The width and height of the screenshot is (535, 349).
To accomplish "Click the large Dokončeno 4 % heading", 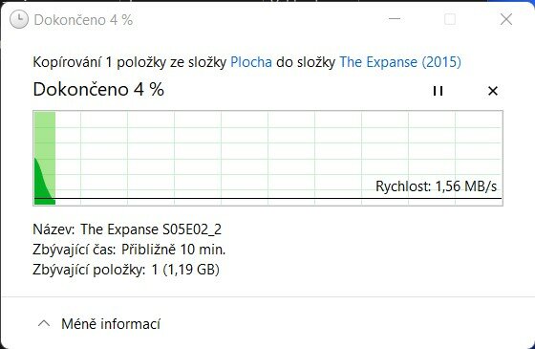I will click(98, 90).
